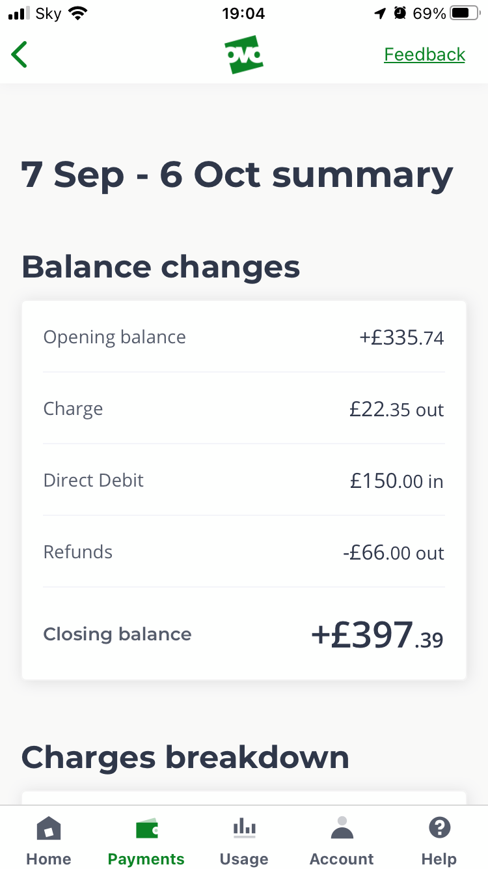Select the Opening balance row
Image resolution: width=488 pixels, height=869 pixels.
244,337
